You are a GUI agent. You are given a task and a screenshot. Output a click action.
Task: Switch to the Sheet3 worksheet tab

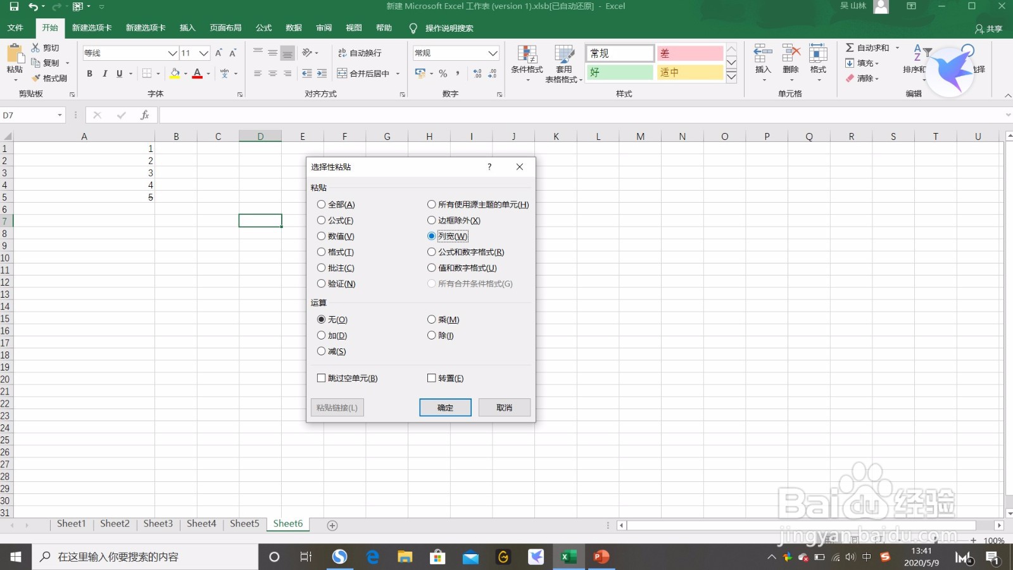[x=158, y=524]
